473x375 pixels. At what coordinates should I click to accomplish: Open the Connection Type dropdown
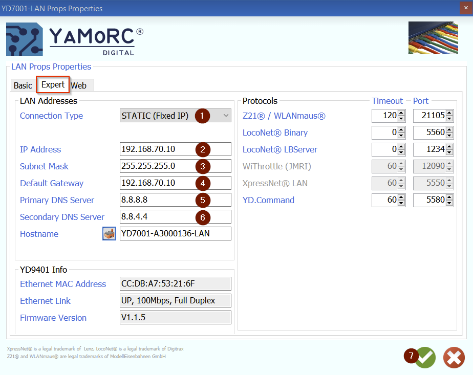point(175,116)
